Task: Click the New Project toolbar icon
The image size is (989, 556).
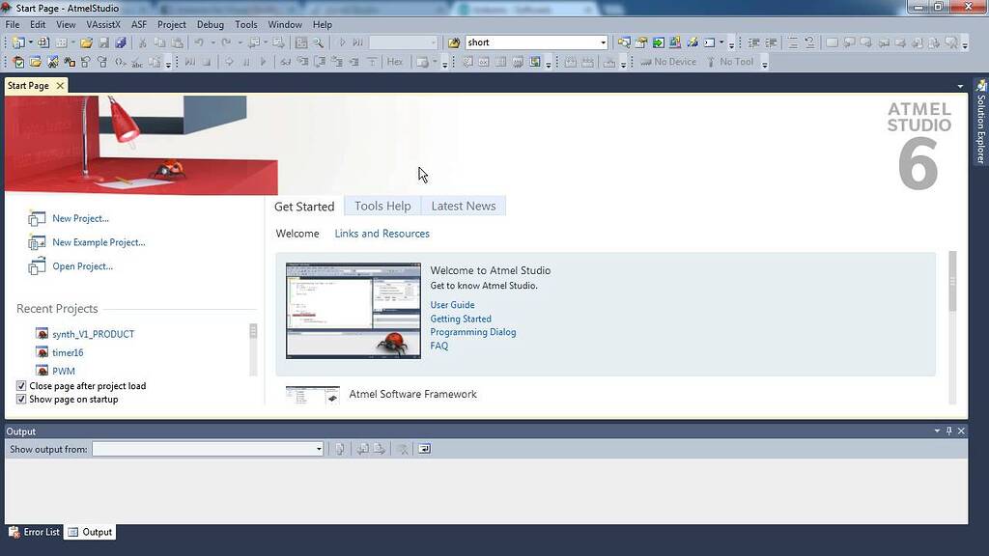Action: pyautogui.click(x=17, y=42)
